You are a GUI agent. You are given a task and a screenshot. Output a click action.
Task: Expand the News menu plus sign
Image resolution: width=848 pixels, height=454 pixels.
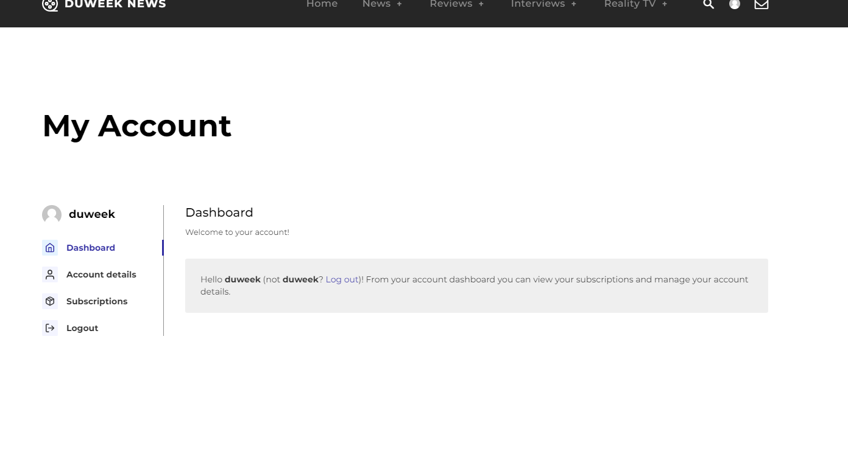[400, 4]
